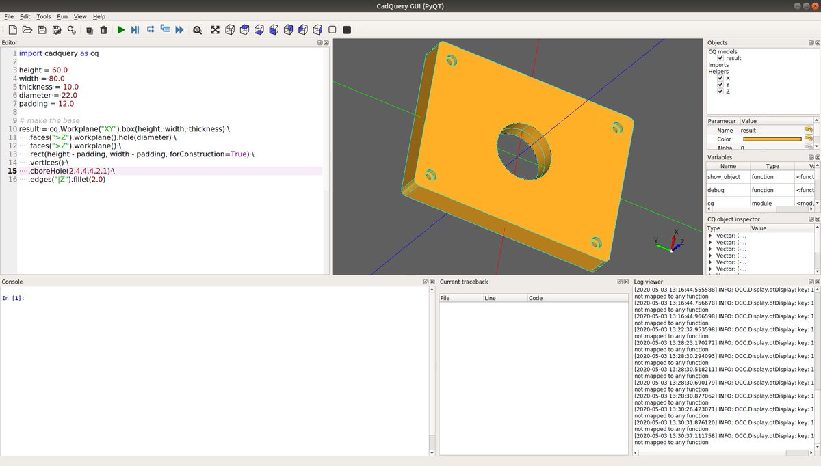Click the fourth blue-faced view cube icon
The height and width of the screenshot is (466, 821).
(288, 29)
